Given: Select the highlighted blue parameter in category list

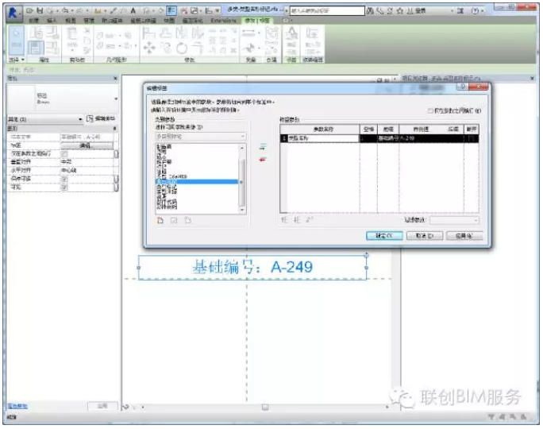Looking at the screenshot, I should pyautogui.click(x=197, y=182).
